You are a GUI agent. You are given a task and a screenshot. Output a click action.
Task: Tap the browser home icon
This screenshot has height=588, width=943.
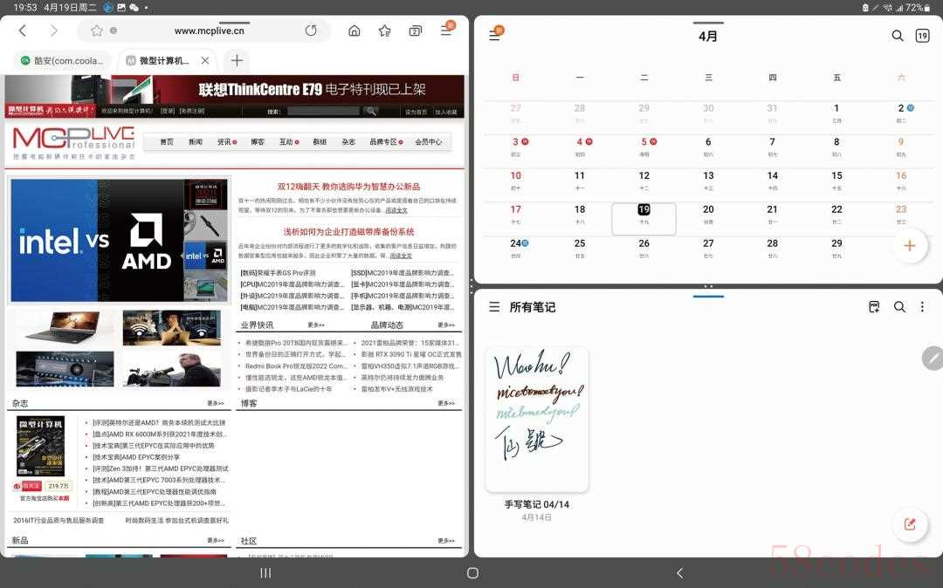tap(354, 31)
